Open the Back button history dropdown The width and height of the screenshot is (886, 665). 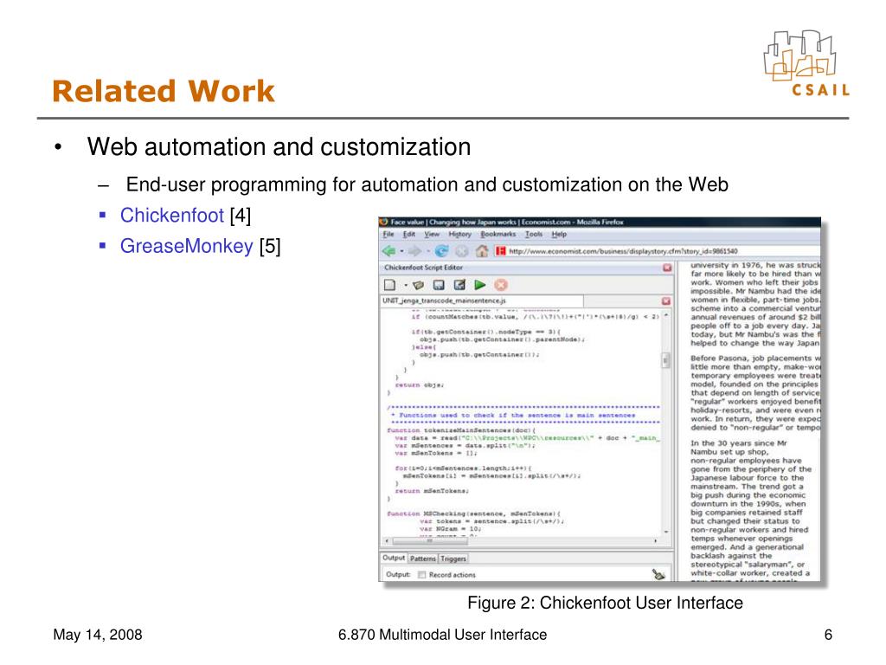[401, 252]
